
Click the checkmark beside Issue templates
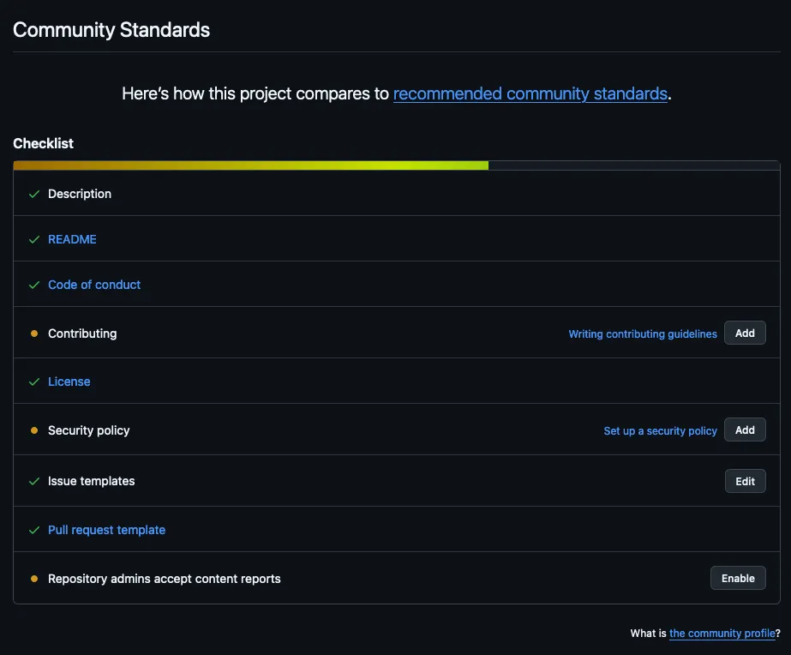click(x=34, y=481)
